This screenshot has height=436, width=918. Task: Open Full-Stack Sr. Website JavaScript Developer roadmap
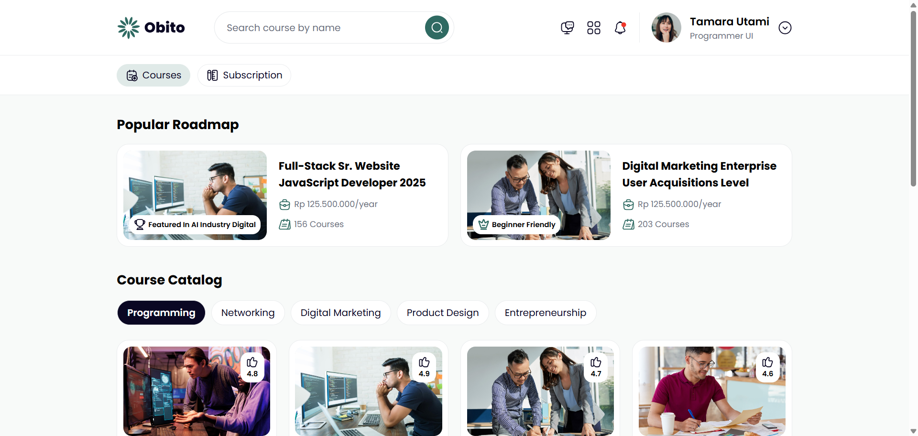352,174
